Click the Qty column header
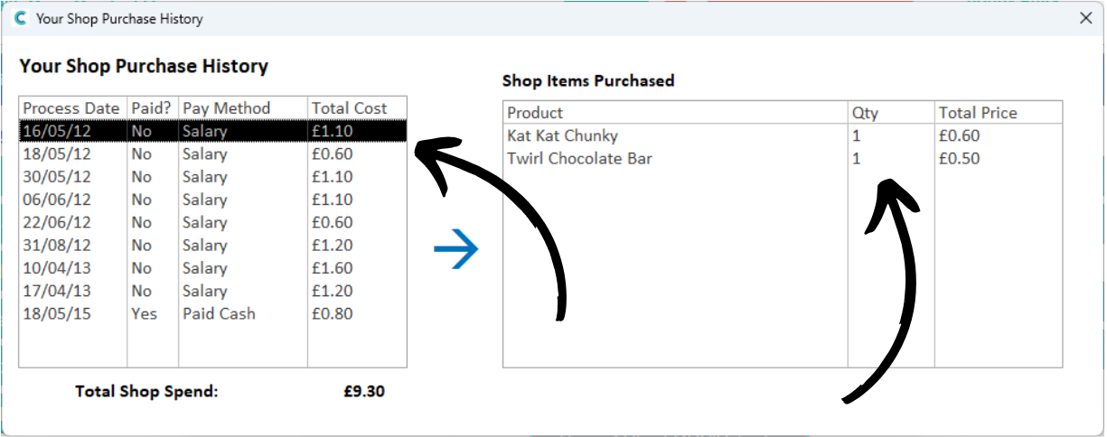Screen dimensions: 1107x437 (891, 113)
